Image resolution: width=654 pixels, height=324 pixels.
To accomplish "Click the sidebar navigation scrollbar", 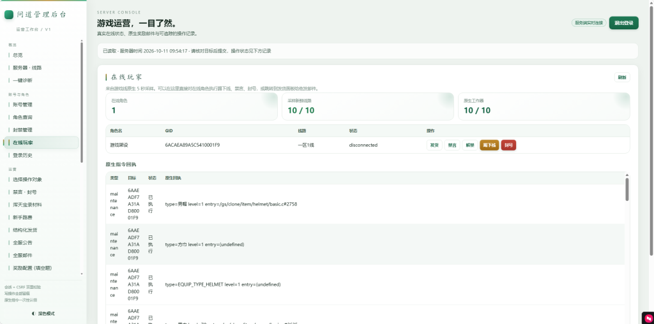I will (x=82, y=102).
